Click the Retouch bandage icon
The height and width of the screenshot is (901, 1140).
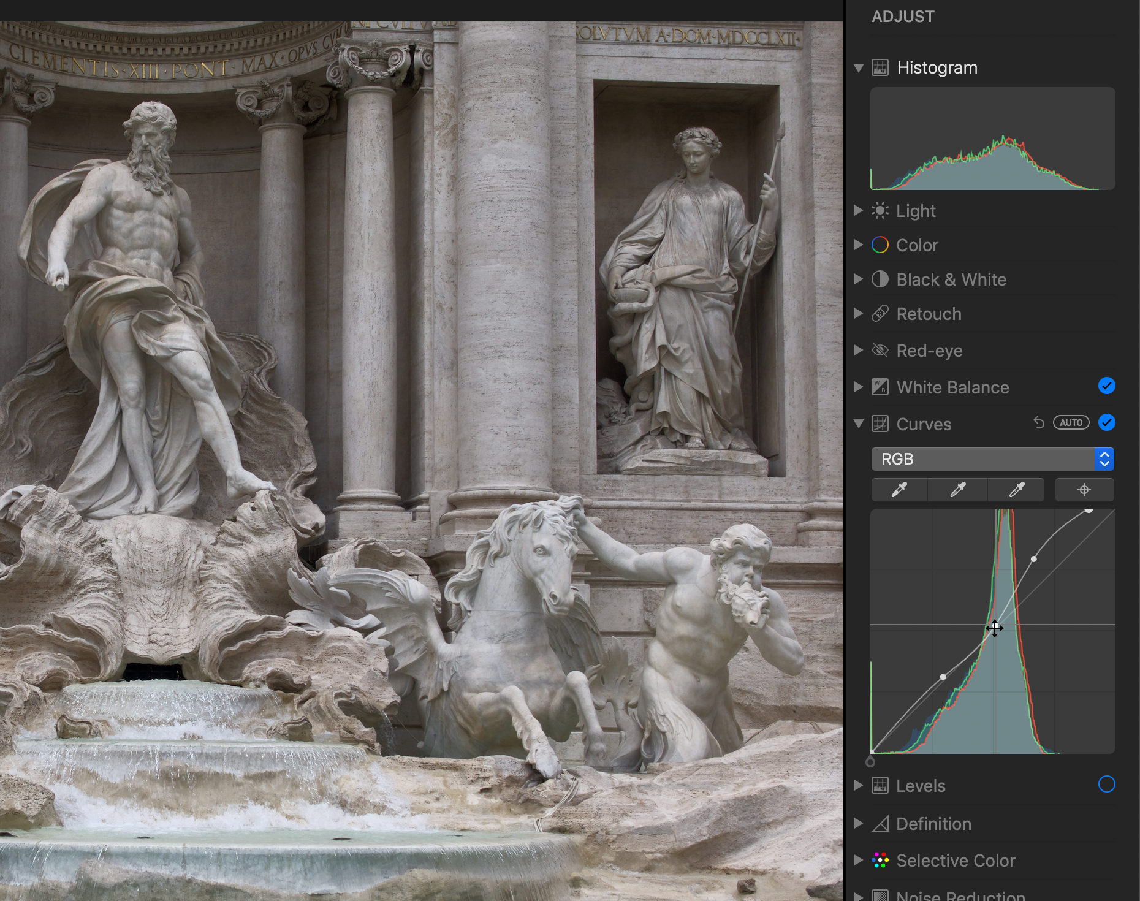click(x=880, y=314)
